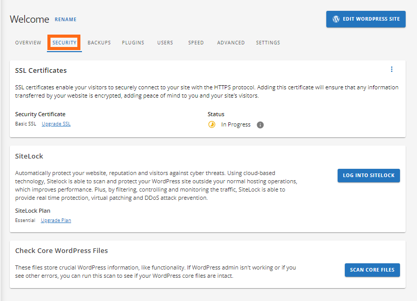The image size is (417, 301).
Task: Click the info icon beside In Progress
Action: tap(260, 124)
